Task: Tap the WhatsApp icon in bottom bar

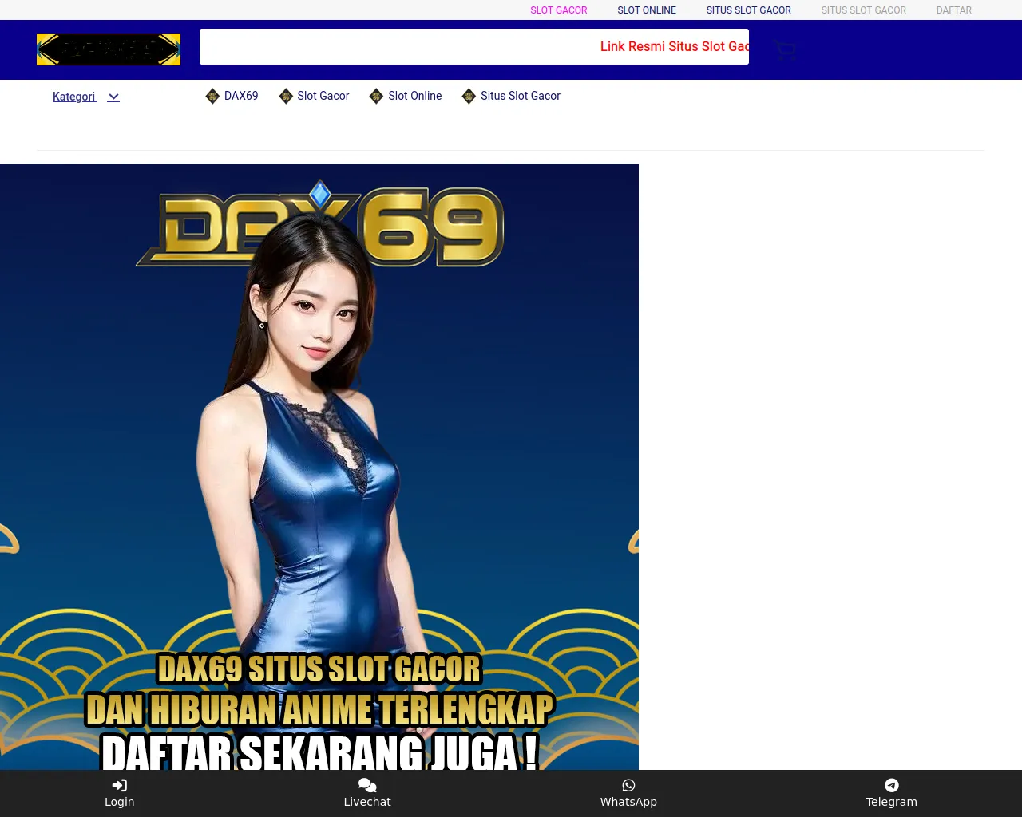Action: tap(628, 785)
